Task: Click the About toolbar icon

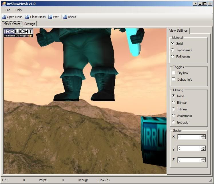Action: point(65,17)
